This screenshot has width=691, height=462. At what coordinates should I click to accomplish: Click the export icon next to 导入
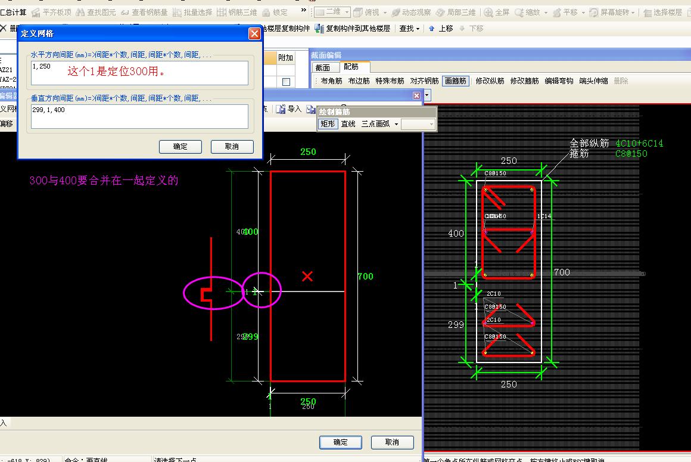coord(311,109)
